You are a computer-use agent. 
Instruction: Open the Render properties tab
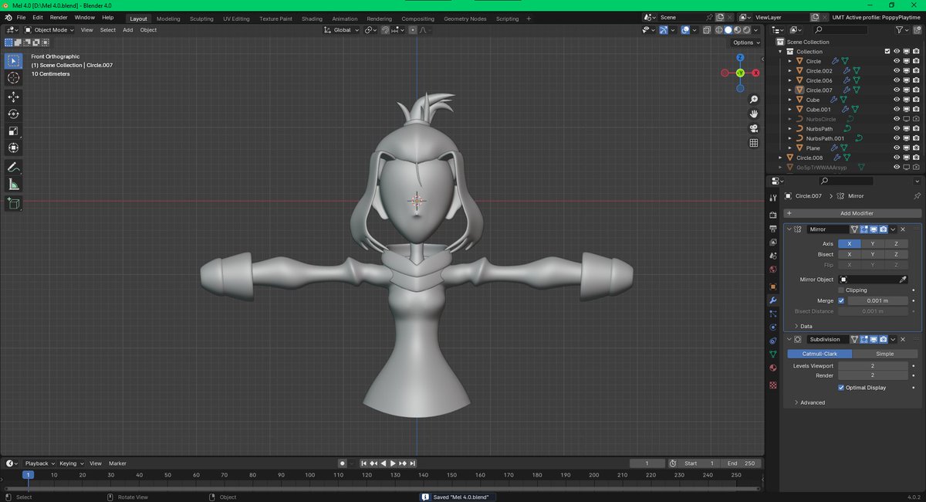tap(773, 213)
